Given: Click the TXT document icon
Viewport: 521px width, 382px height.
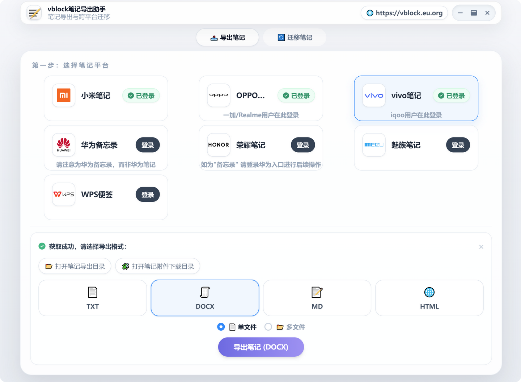Looking at the screenshot, I should tap(93, 292).
